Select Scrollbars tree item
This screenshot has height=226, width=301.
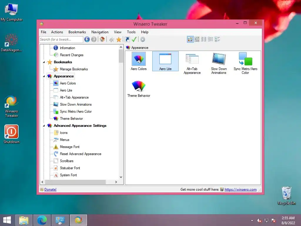click(x=66, y=161)
